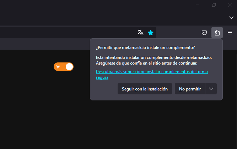Expand the list all tabs chevron
Screen dimensions: 237x149
click(x=231, y=18)
